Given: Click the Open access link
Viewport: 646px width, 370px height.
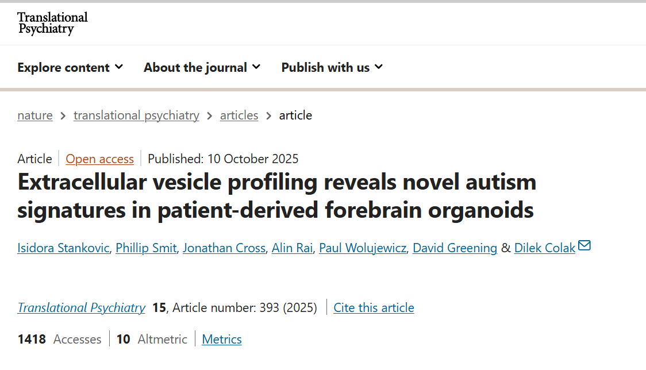Looking at the screenshot, I should pos(99,159).
